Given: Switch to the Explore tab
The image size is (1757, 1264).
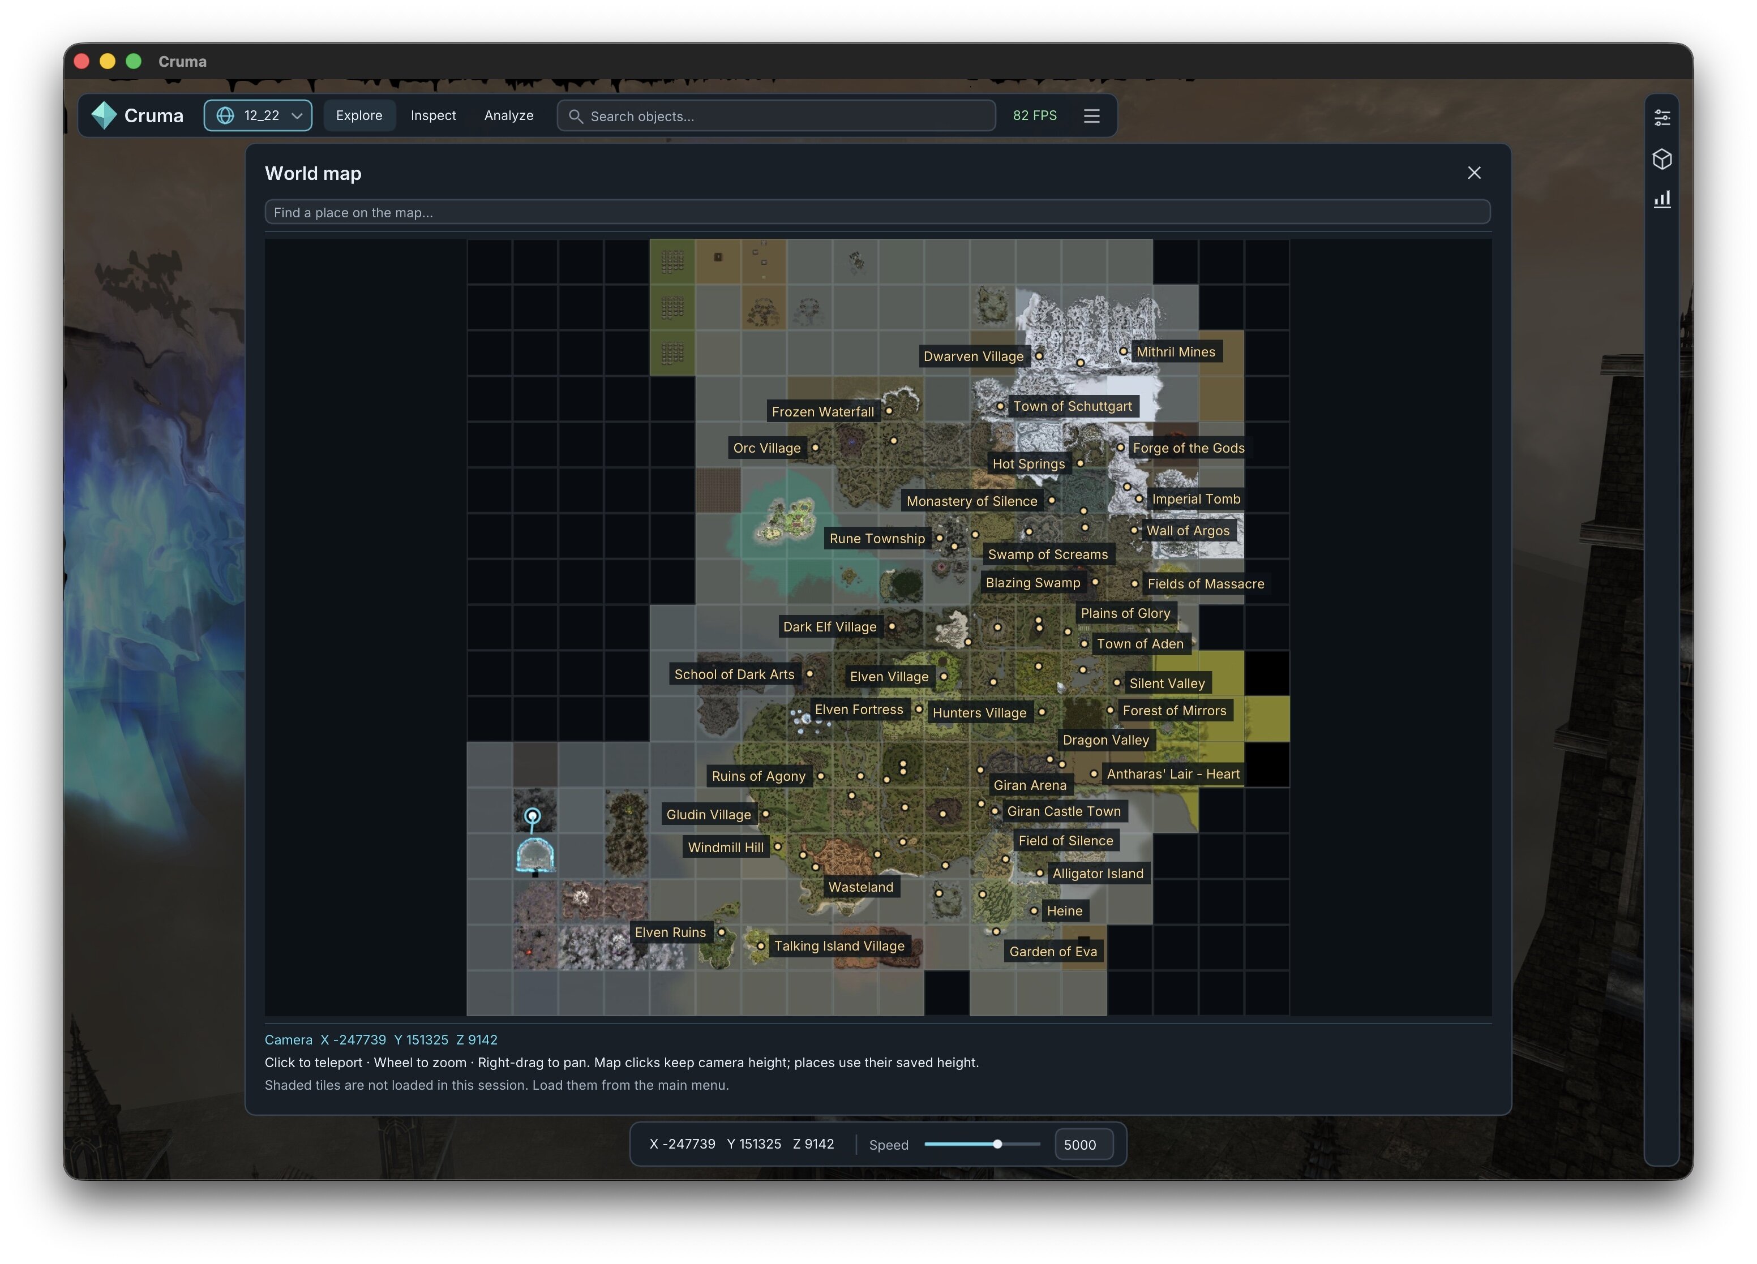Looking at the screenshot, I should 359,115.
